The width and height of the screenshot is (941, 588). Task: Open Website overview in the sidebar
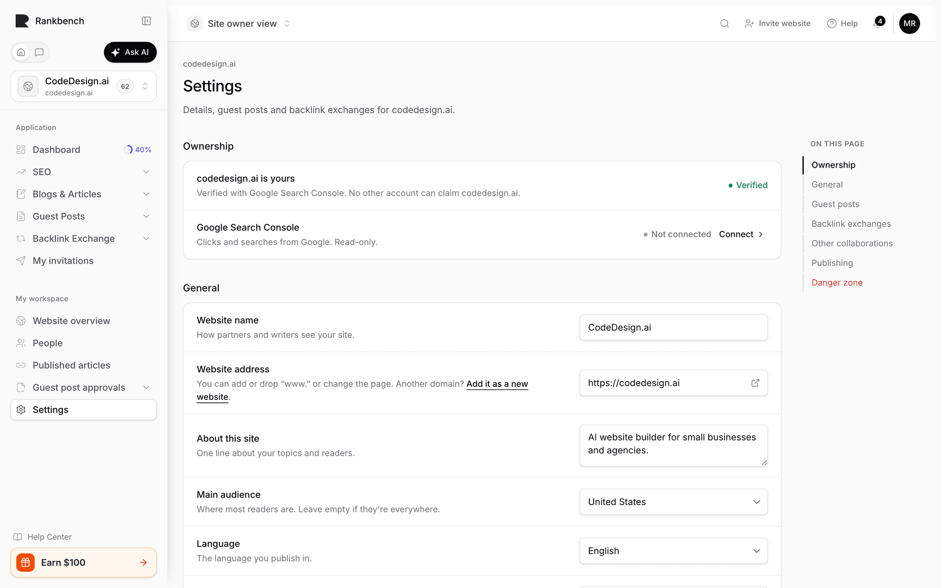coord(83,321)
